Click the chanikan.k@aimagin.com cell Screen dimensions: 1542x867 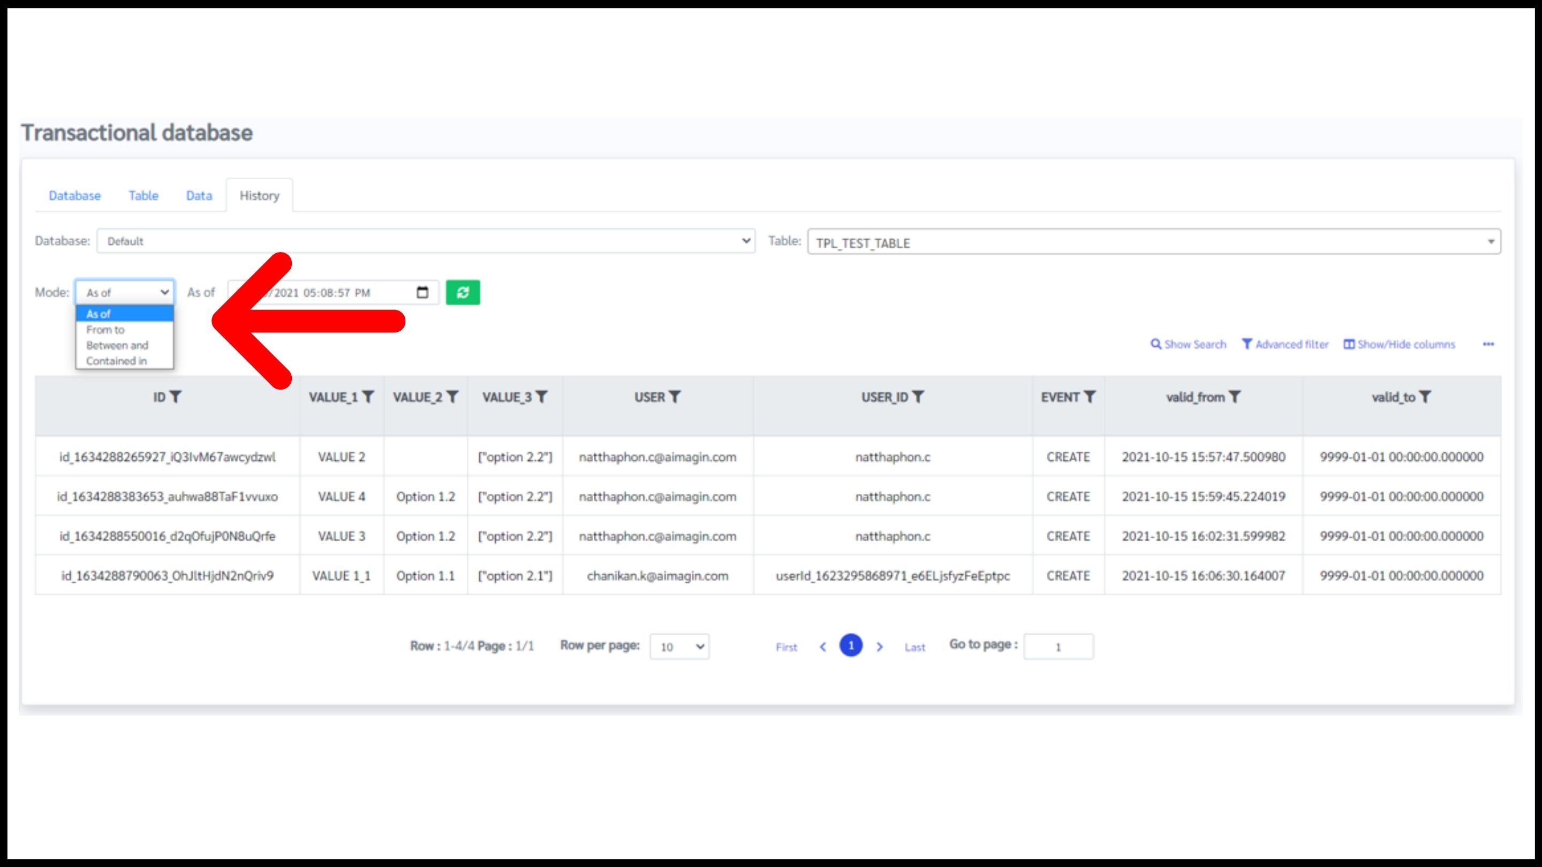[657, 575]
